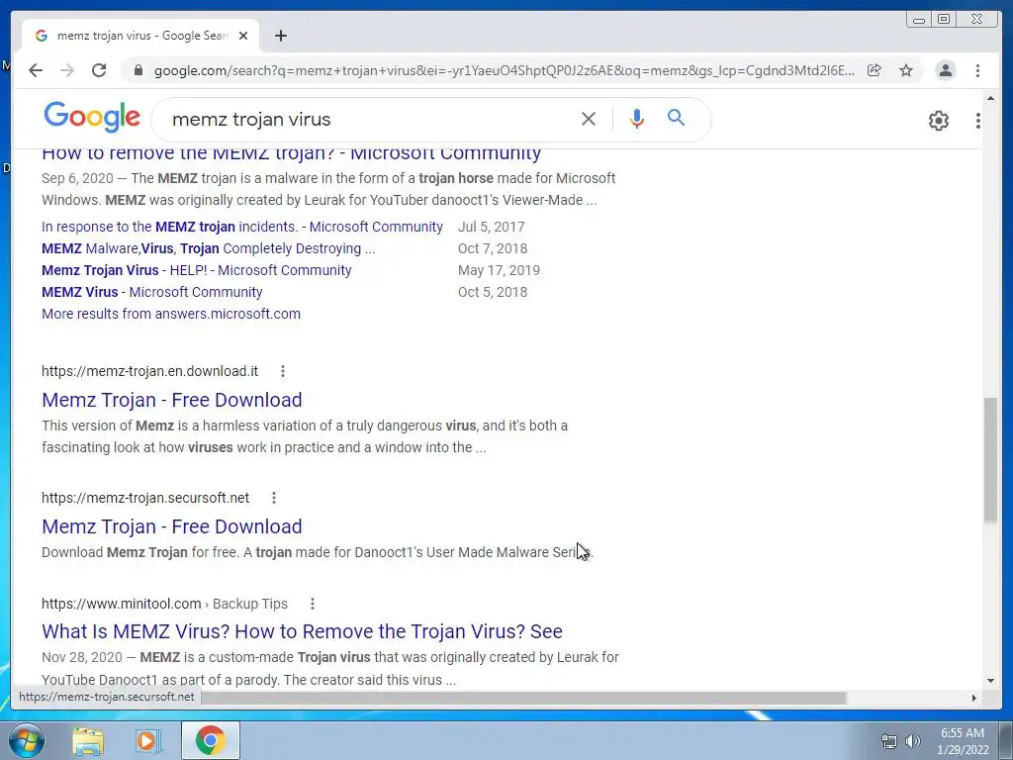Reload the current page
This screenshot has width=1013, height=760.
99,70
